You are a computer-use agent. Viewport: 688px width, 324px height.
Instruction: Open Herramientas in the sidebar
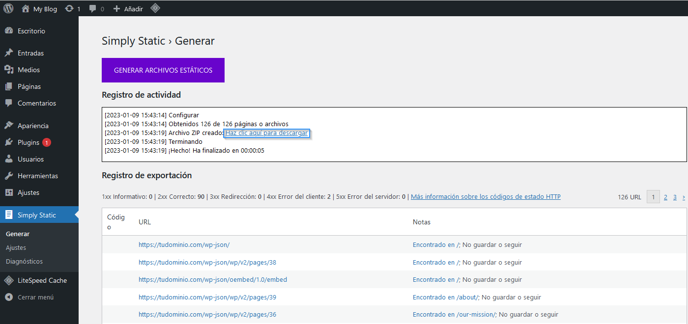(37, 176)
